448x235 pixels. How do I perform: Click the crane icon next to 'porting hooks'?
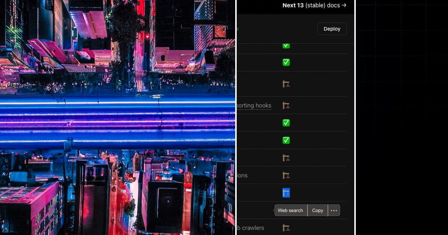pos(286,106)
